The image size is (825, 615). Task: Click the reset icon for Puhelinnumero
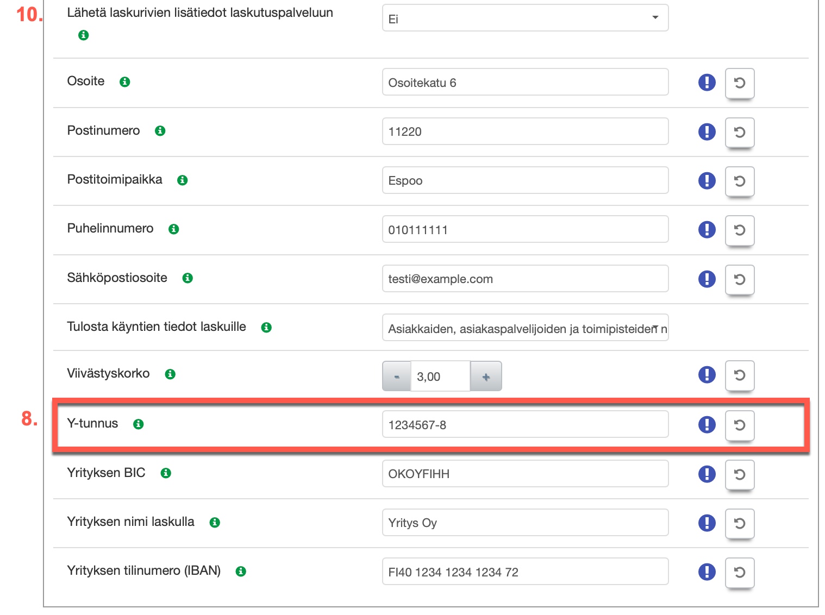pos(739,230)
